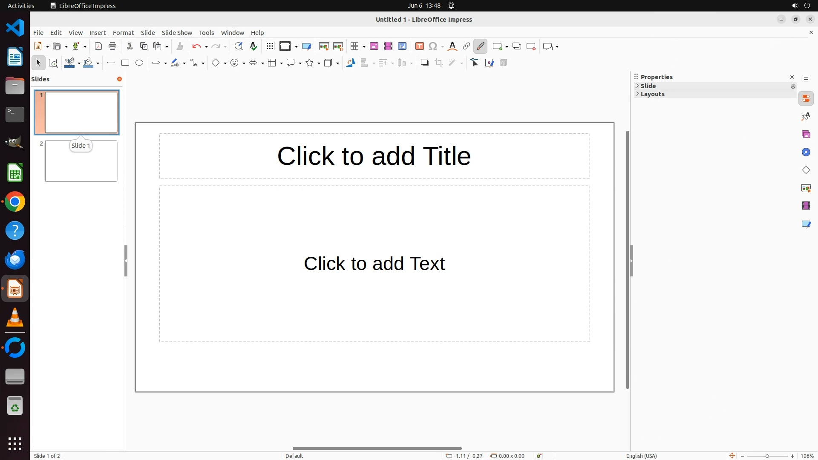Open the Gallery sidebar panel
This screenshot has height=460, width=818.
click(x=806, y=135)
